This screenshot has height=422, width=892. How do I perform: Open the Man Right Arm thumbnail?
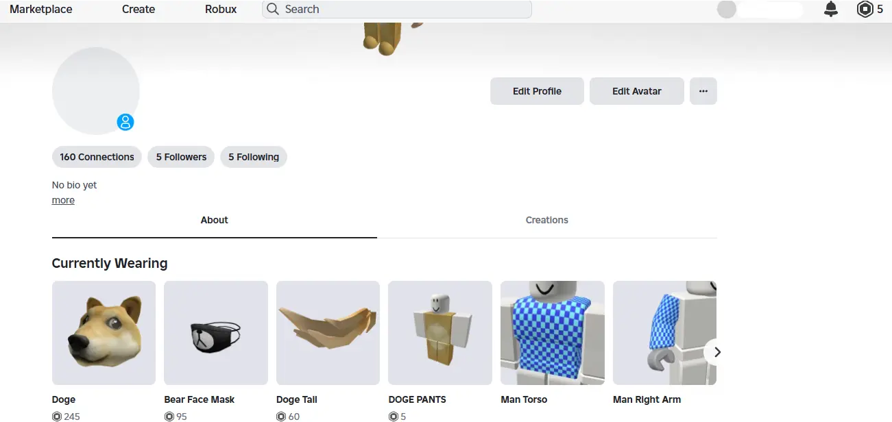[x=664, y=332]
